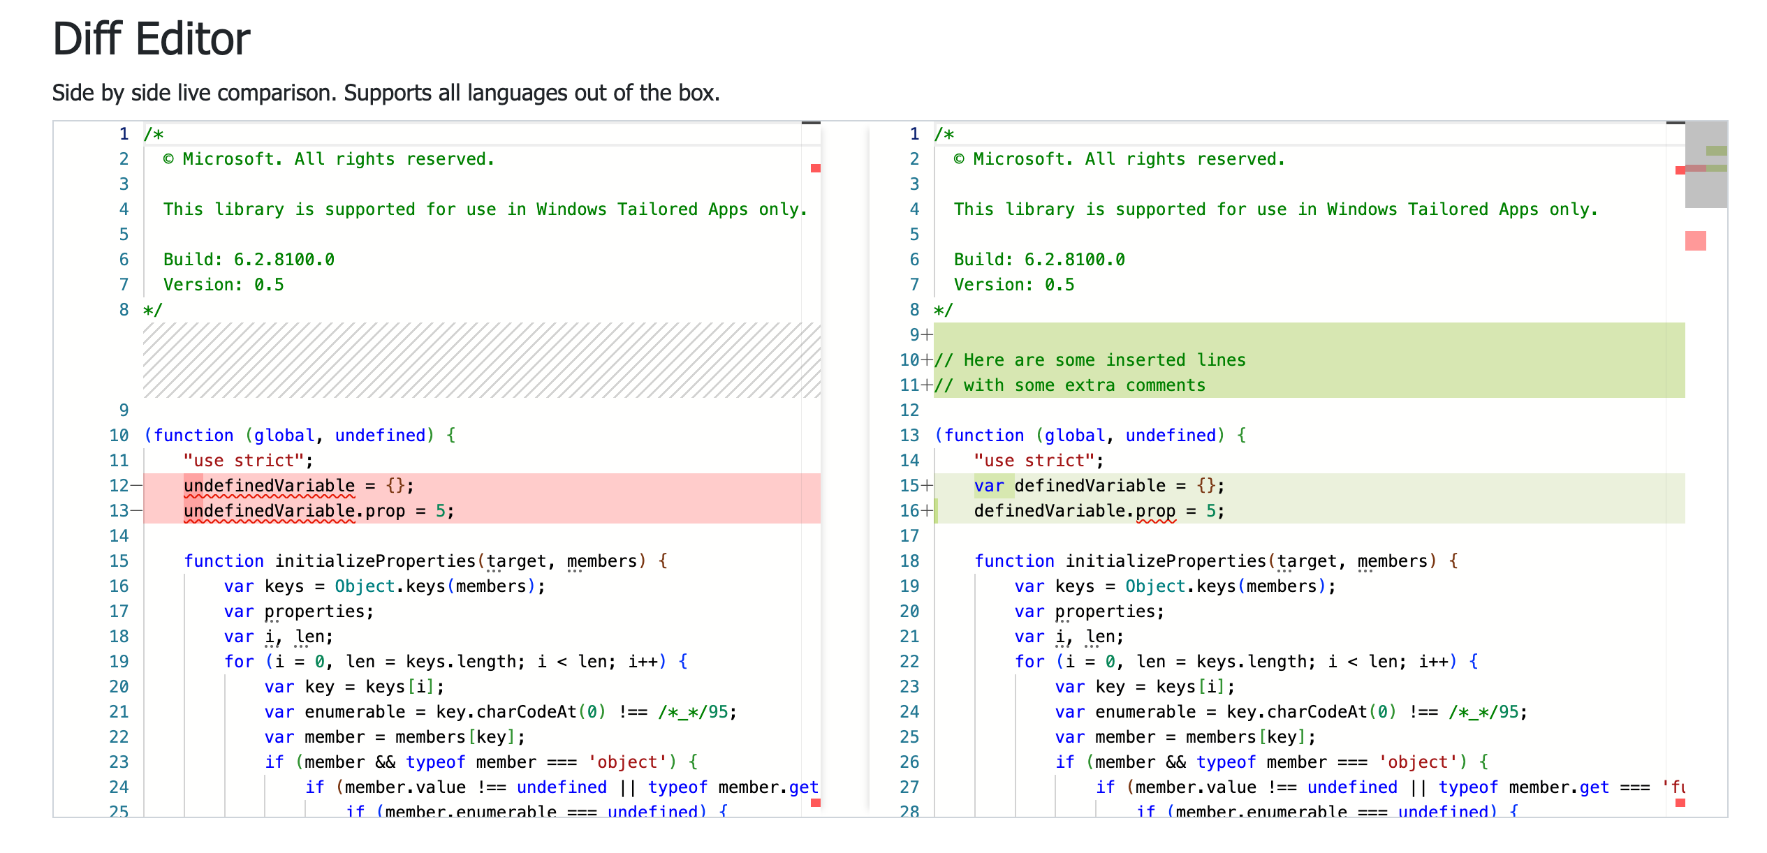Click the deletion minus marker on original line 13
This screenshot has height=853, width=1767.
pyautogui.click(x=137, y=510)
